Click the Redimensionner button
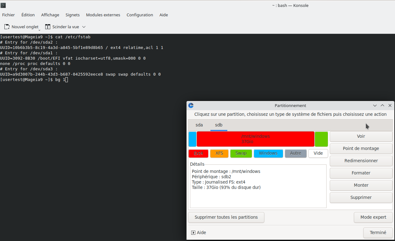The image size is (395, 241). pyautogui.click(x=361, y=161)
